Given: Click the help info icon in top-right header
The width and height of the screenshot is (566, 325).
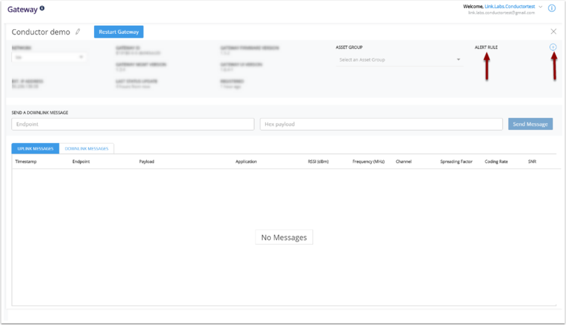Looking at the screenshot, I should pos(551,9).
